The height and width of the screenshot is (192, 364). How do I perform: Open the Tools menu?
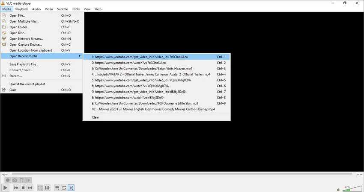[x=76, y=9]
